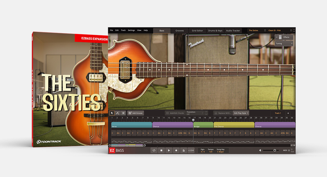Open the Transition Off dropdown
The image size is (327, 177).
click(x=195, y=113)
